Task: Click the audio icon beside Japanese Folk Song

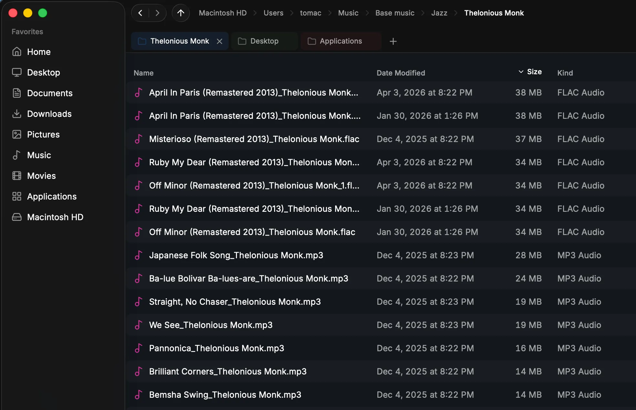Action: click(x=138, y=255)
